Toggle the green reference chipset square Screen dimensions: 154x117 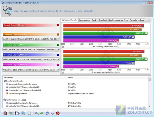58,45
